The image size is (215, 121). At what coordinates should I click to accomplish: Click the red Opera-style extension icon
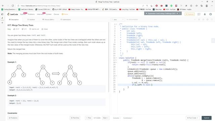point(157,6)
